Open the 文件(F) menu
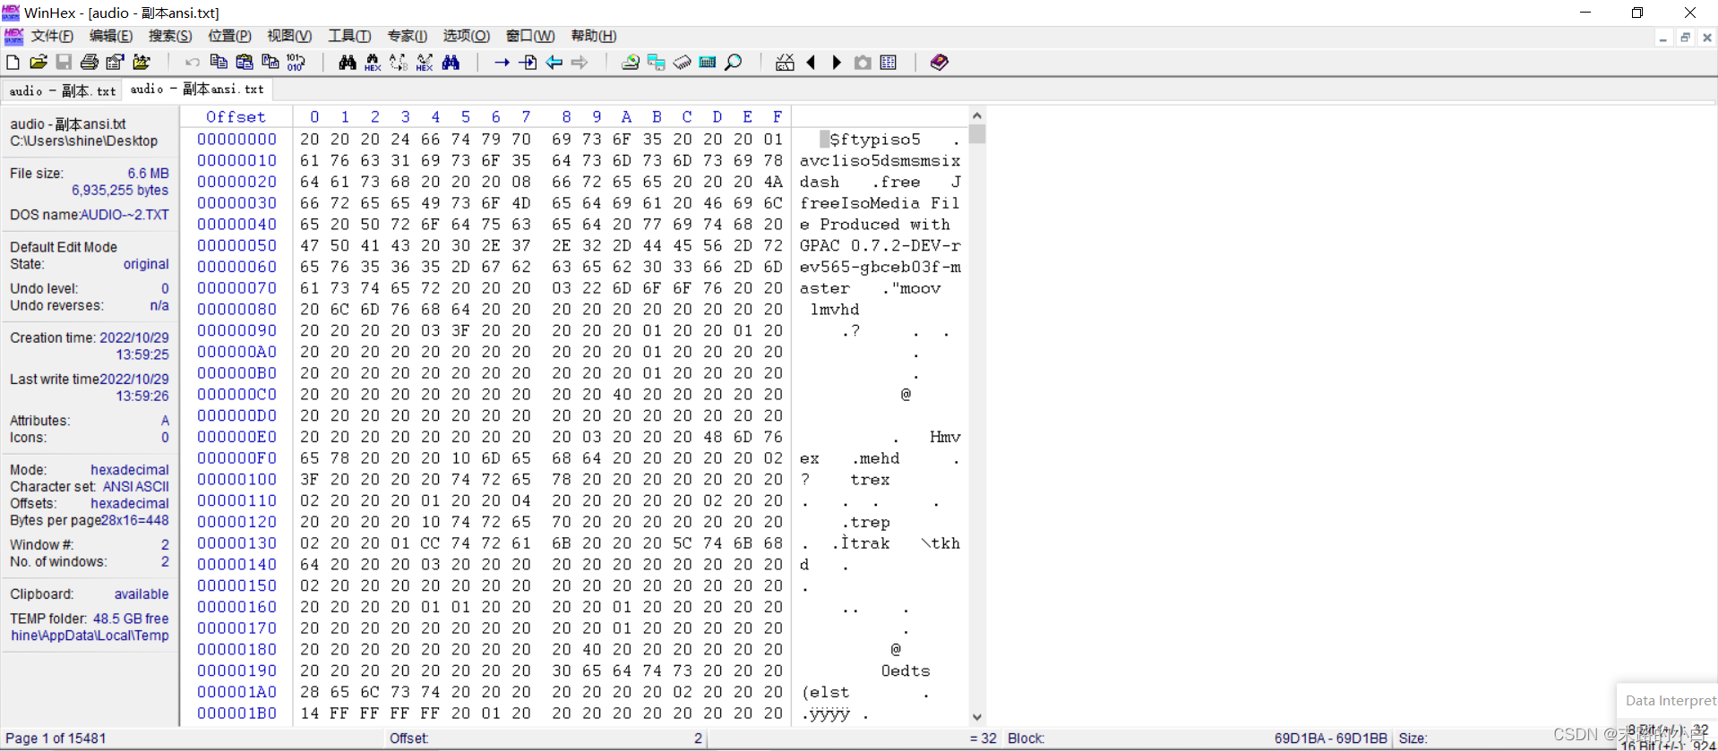 coord(52,36)
